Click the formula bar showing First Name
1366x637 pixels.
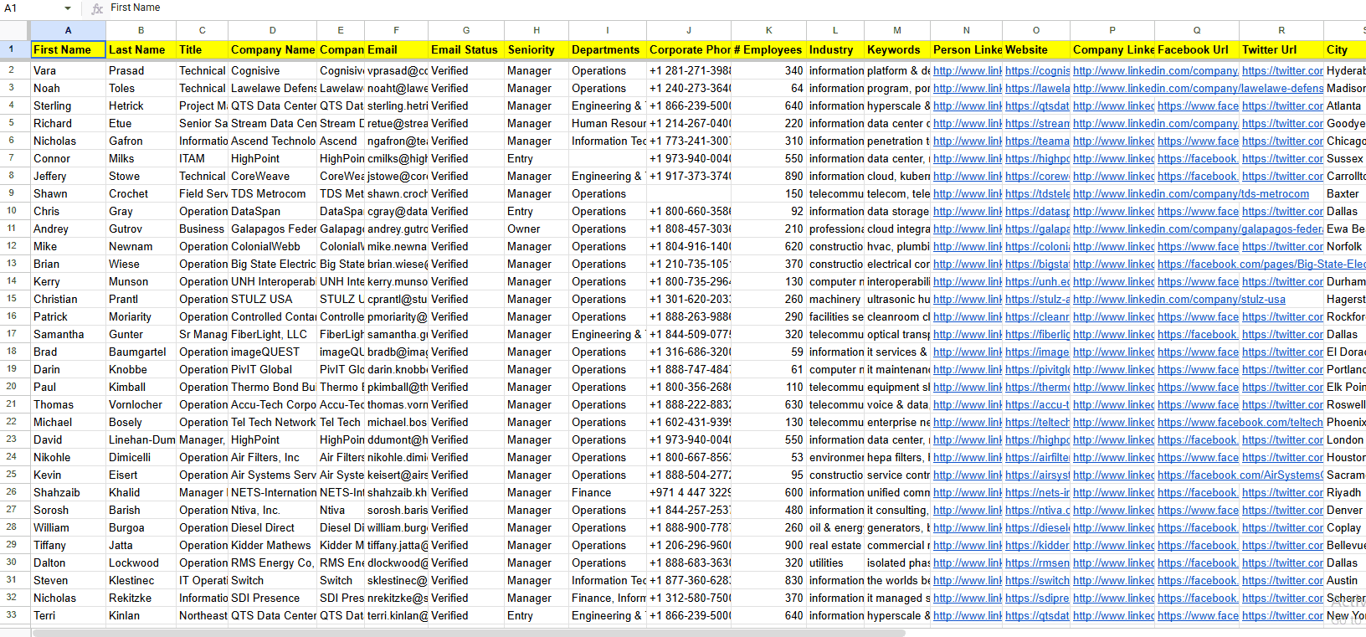(x=737, y=8)
